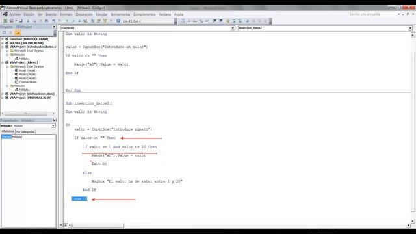Click List Properties/Methods icon in Edit toolbar
The width and height of the screenshot is (416, 234).
[x=183, y=21]
